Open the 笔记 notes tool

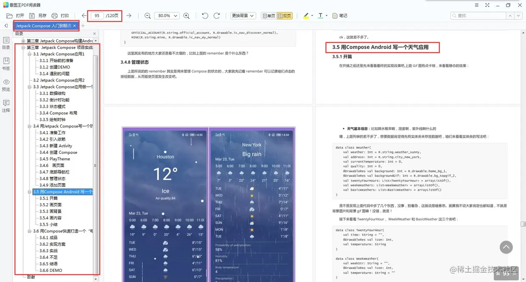(x=340, y=16)
